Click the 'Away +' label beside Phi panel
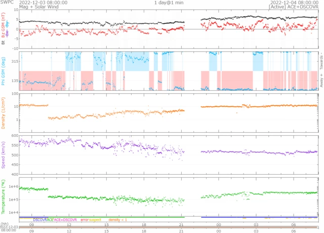 [x=321, y=81]
